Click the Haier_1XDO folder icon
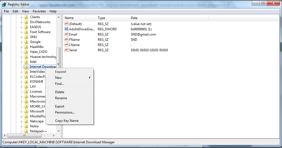The image size is (282, 148). (26, 52)
